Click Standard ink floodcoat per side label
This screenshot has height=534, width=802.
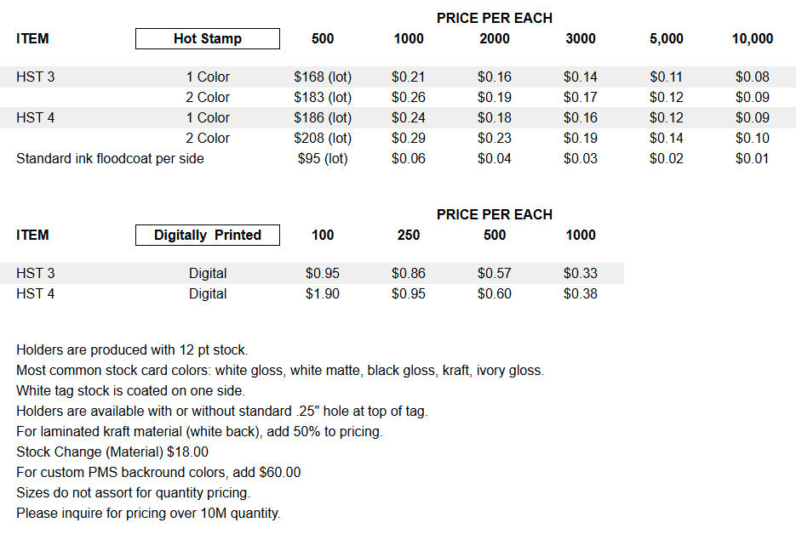pos(110,158)
